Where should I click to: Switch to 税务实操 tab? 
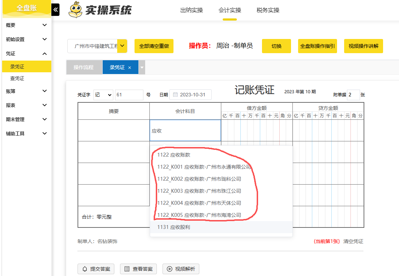tap(268, 10)
